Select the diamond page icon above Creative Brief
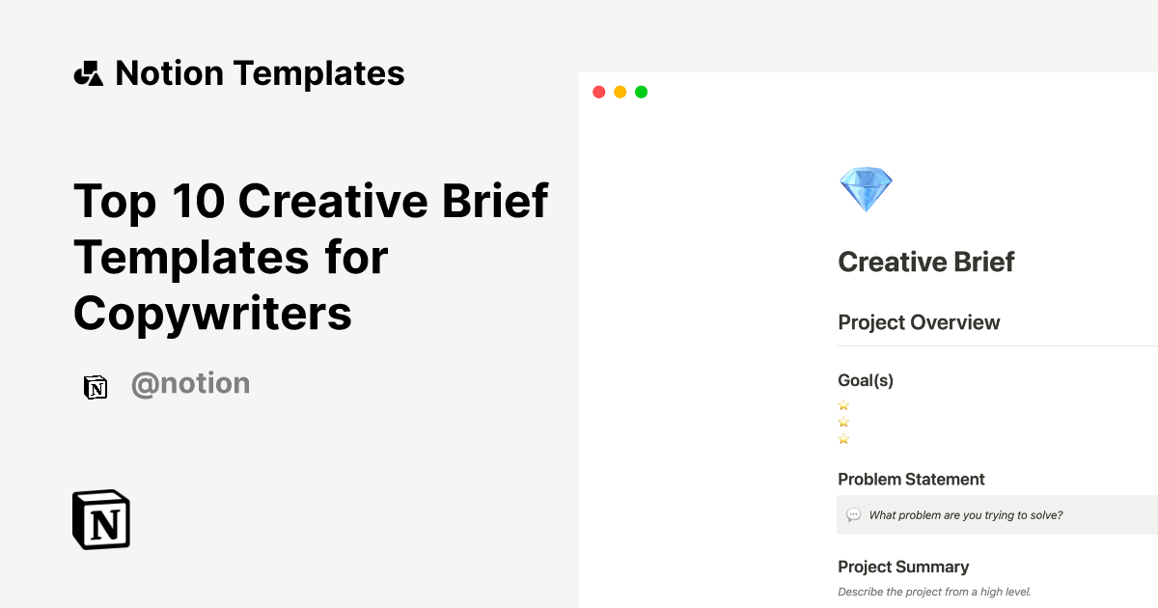 (x=866, y=188)
